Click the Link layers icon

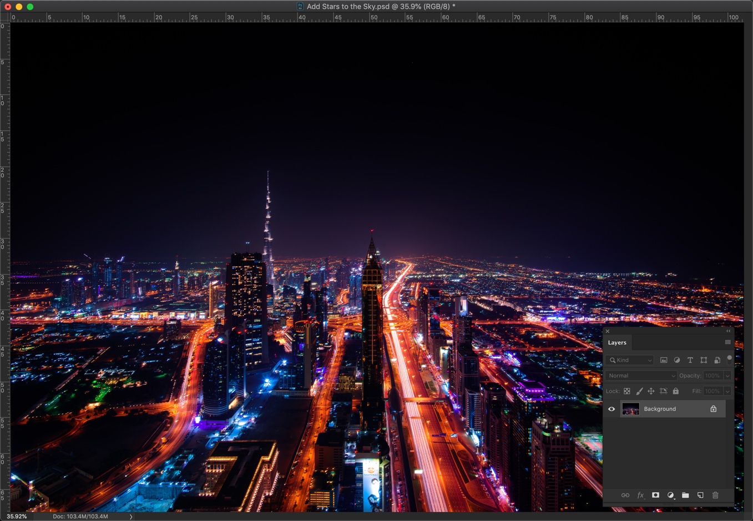coord(625,495)
